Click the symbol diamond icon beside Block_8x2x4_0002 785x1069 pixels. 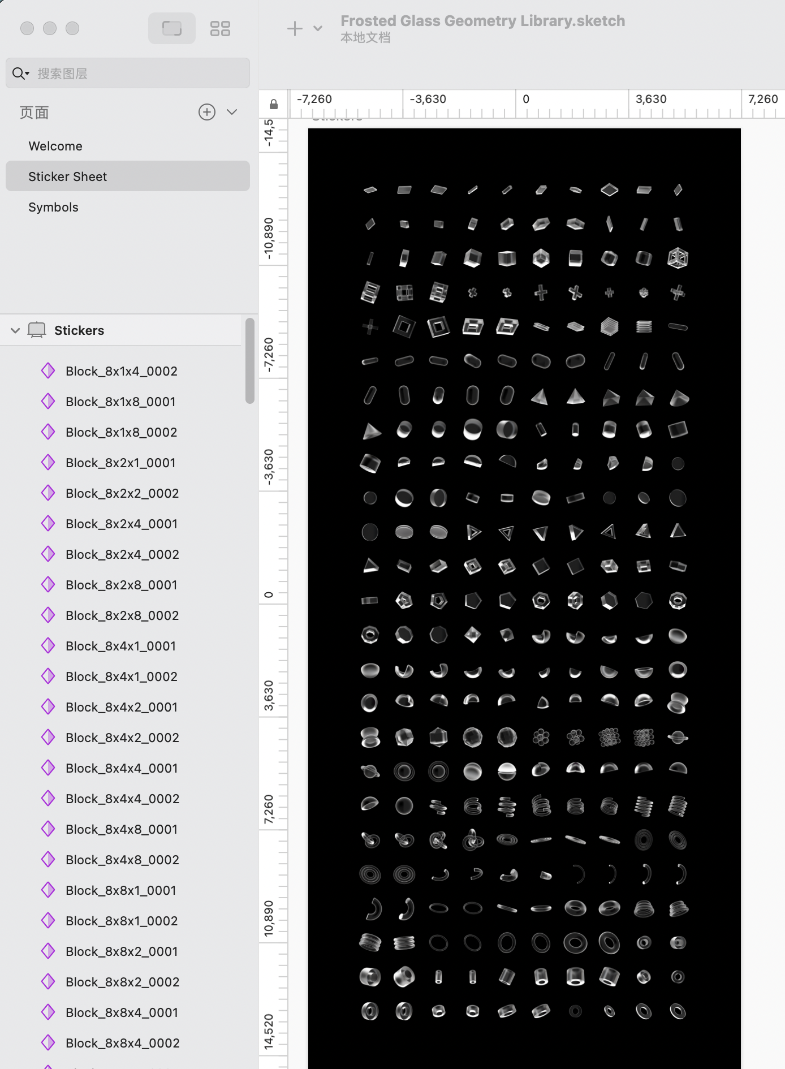[48, 554]
